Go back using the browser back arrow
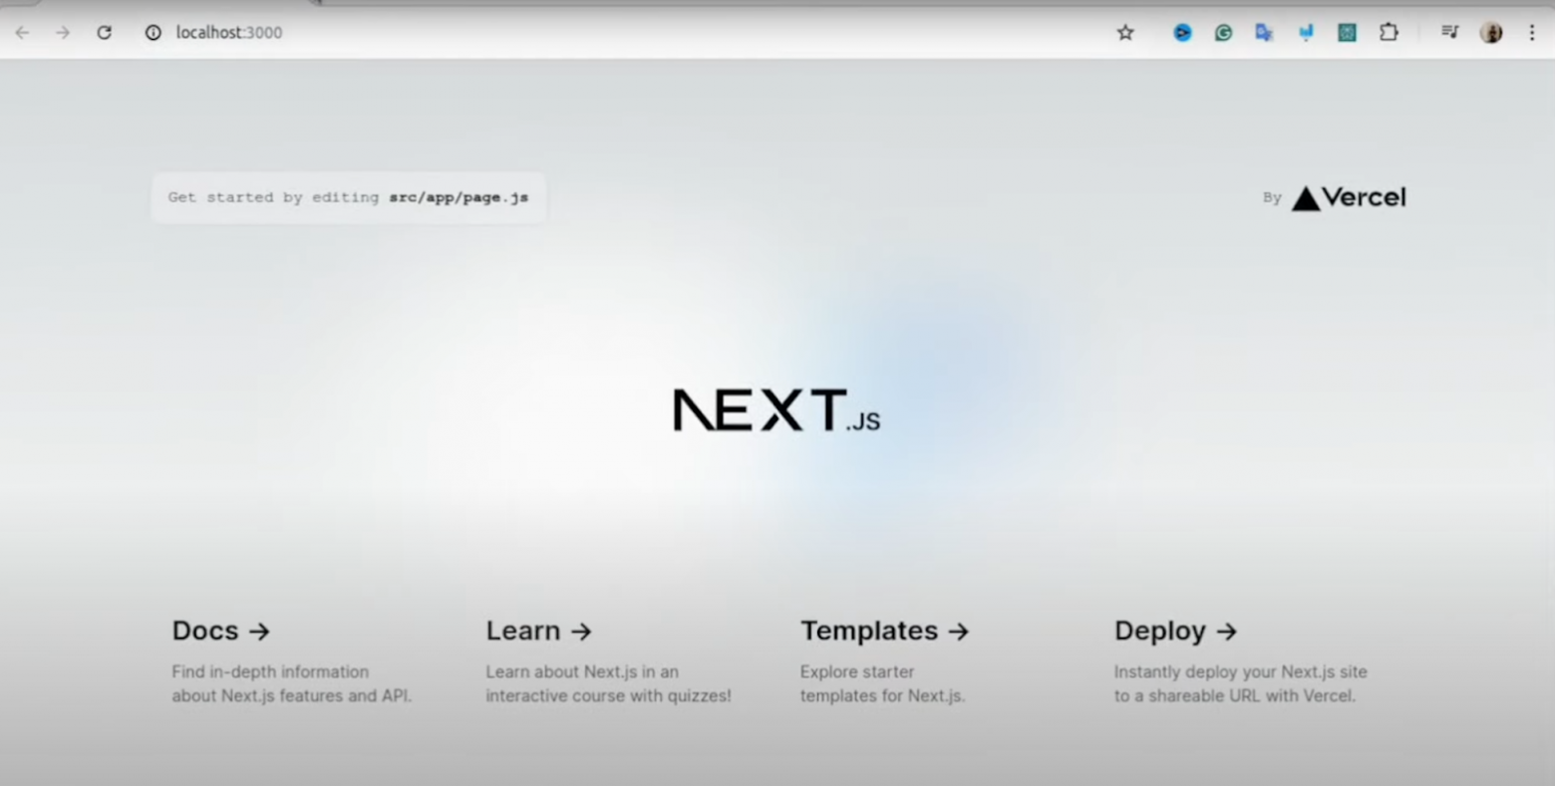1555x786 pixels. click(x=22, y=33)
